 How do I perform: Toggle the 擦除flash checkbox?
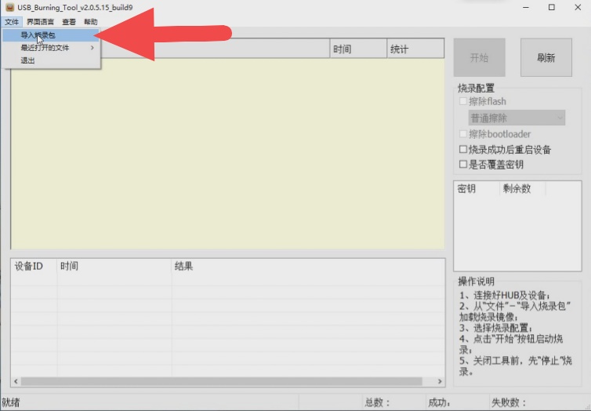[463, 101]
